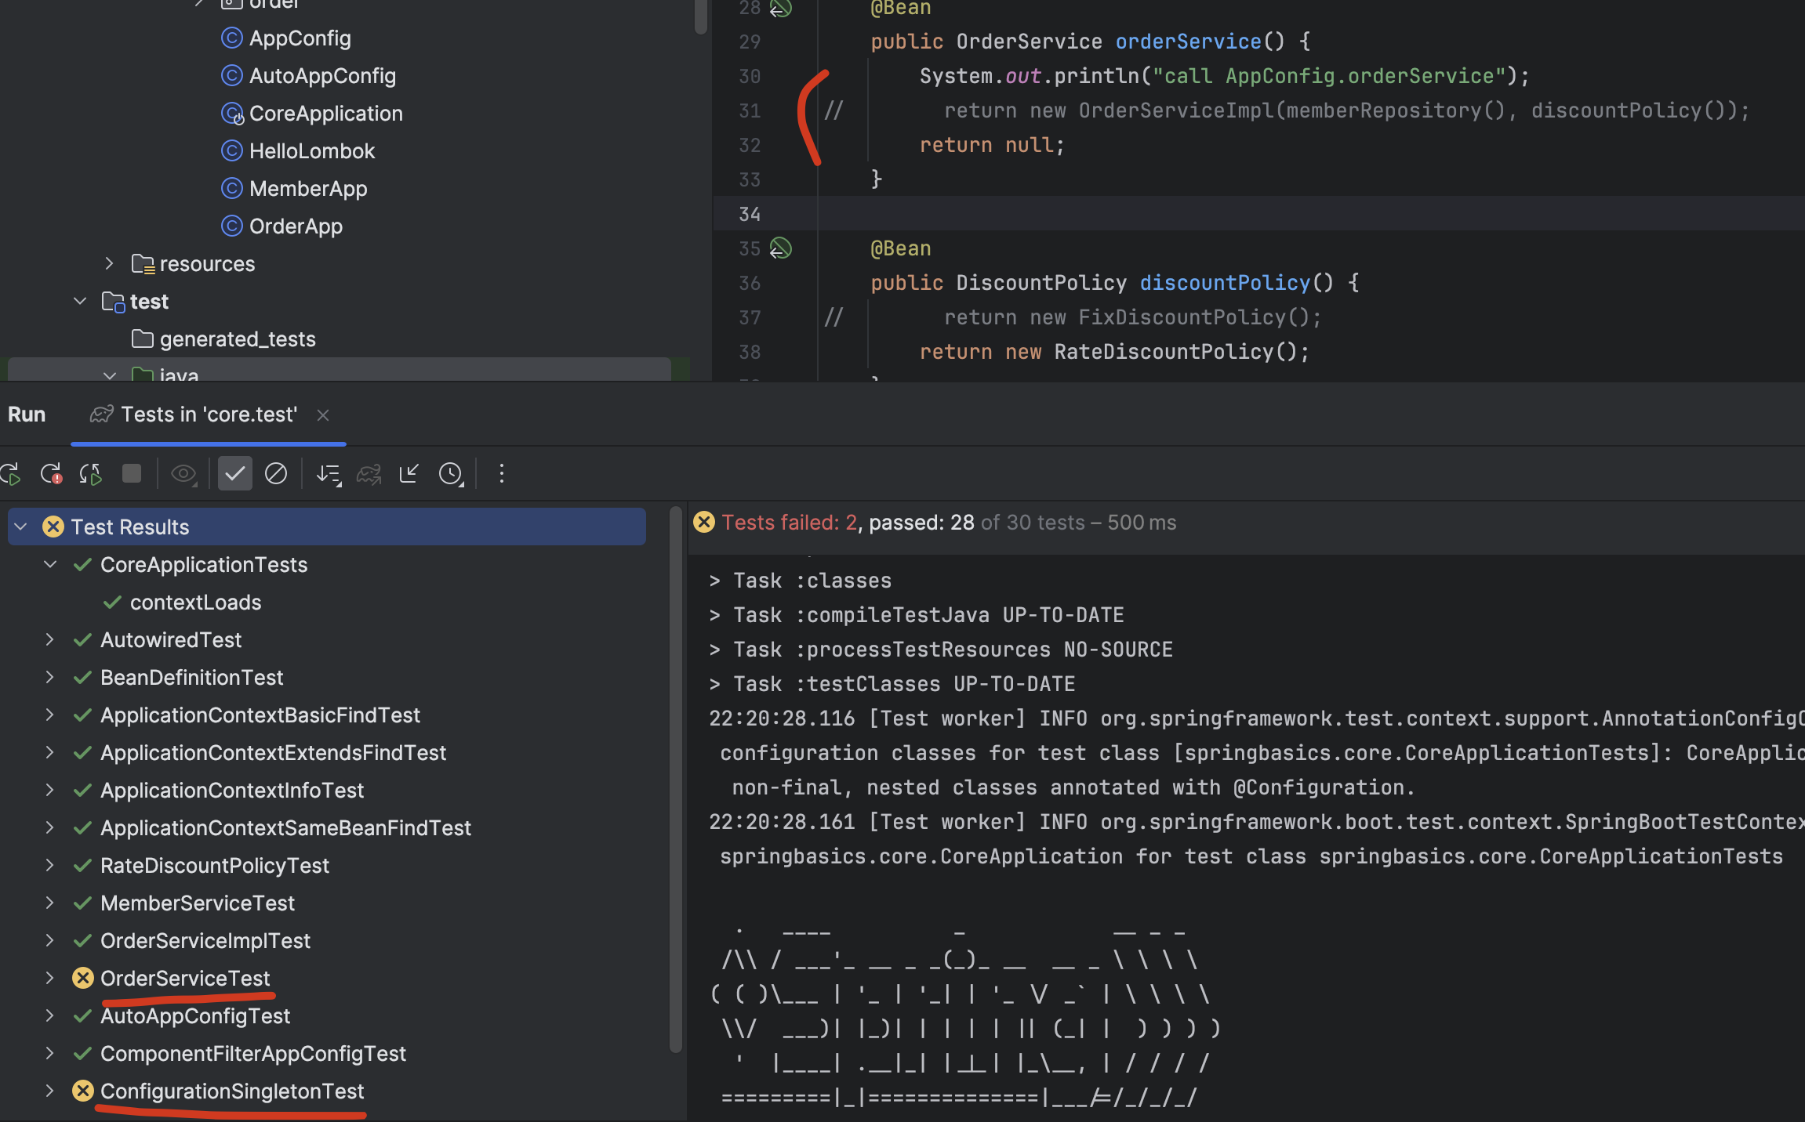Click the 'return null;' code line

(992, 146)
